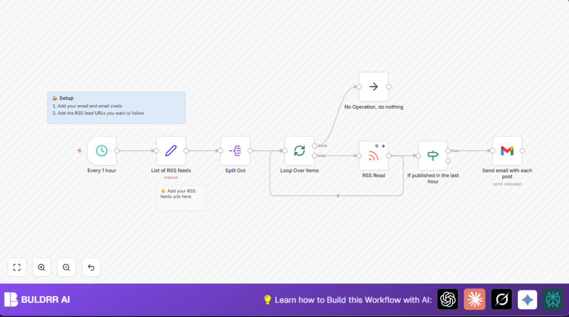This screenshot has width=569, height=317.
Task: Select the 'Add your RSS feeds urls here' note
Action: (x=181, y=198)
